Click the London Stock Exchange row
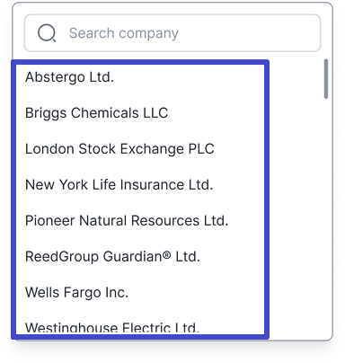The width and height of the screenshot is (345, 363). click(x=140, y=149)
